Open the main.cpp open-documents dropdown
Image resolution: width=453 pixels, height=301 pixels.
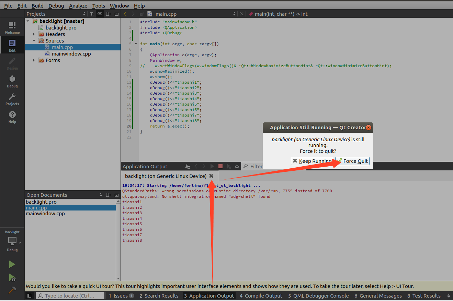234,14
